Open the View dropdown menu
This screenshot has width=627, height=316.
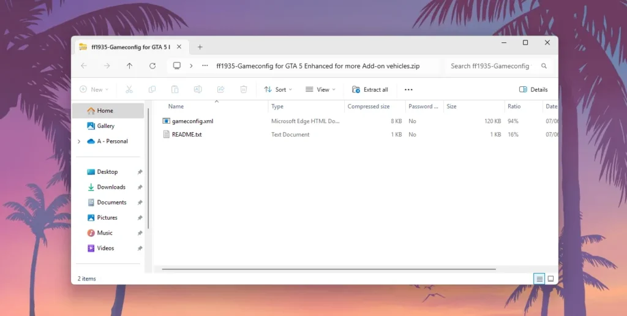point(320,89)
